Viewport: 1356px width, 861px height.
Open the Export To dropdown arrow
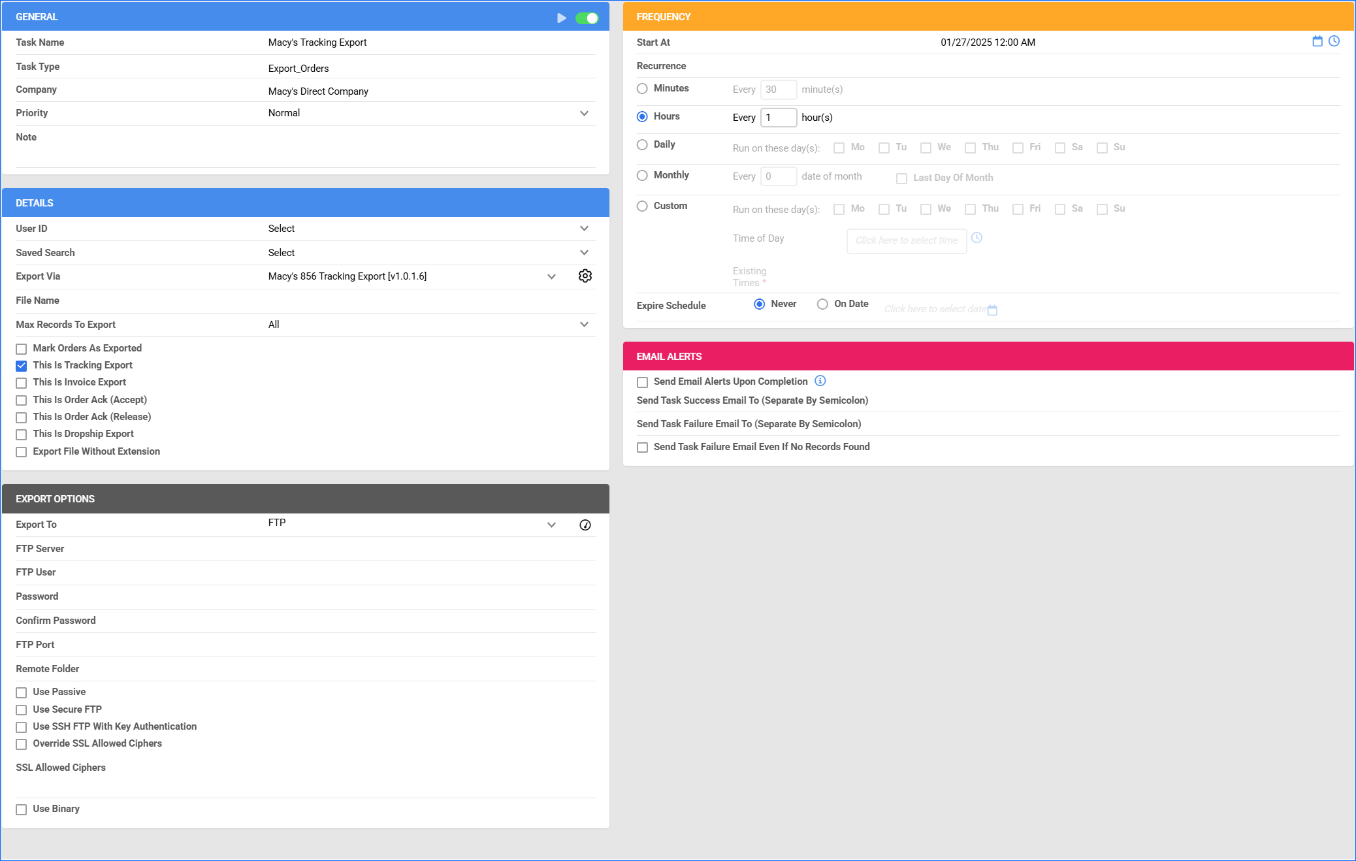pyautogui.click(x=551, y=525)
